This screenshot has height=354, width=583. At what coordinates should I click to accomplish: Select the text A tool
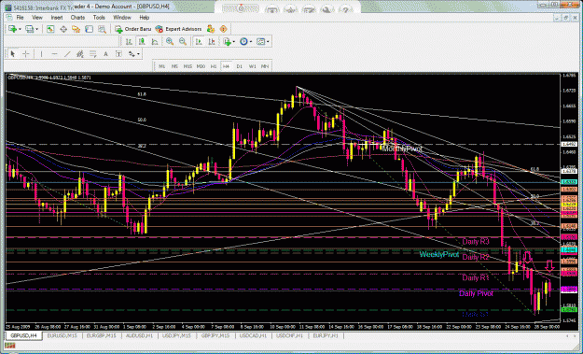tap(105, 54)
